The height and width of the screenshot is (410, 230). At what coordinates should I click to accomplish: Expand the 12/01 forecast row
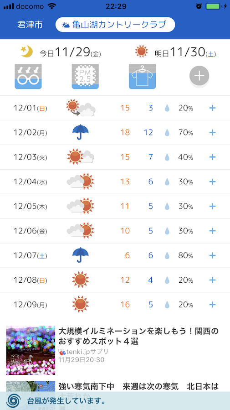click(x=213, y=108)
